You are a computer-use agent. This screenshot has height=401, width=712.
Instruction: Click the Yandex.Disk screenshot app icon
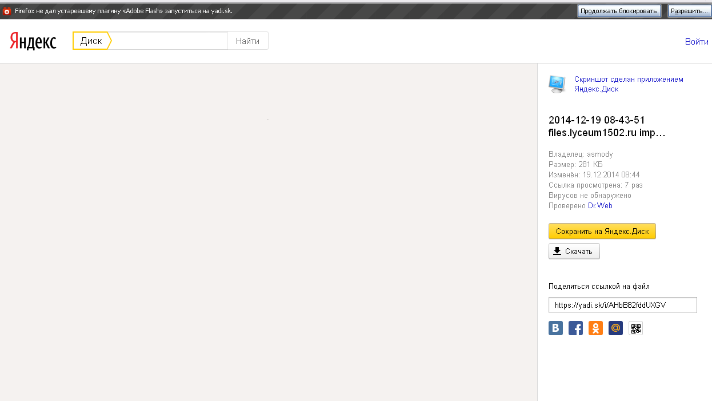(x=557, y=84)
